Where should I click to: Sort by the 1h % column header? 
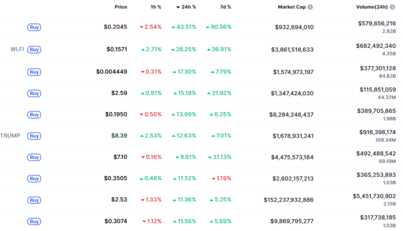[155, 8]
